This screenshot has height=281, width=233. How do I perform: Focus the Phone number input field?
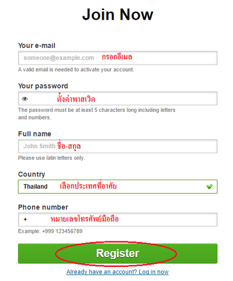coord(118,220)
